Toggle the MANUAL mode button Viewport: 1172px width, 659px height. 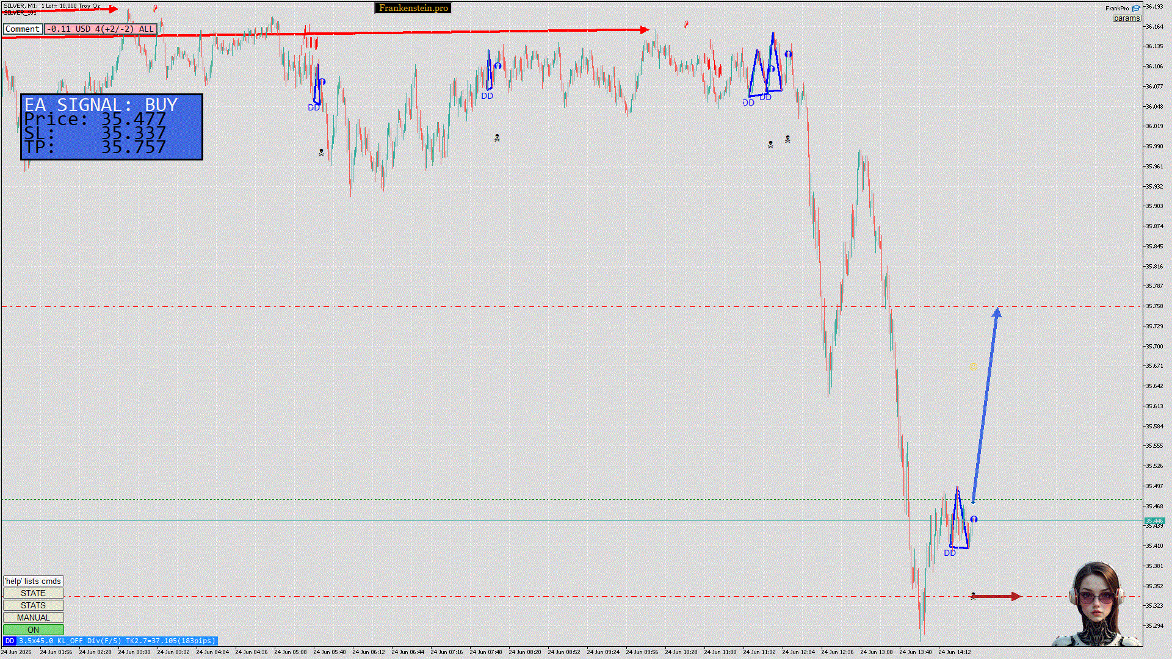point(33,618)
